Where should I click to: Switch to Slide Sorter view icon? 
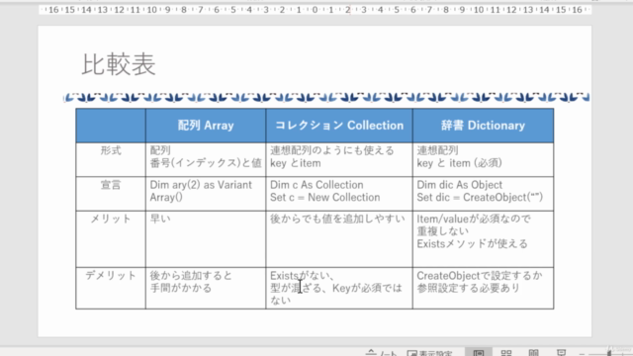[506, 352]
